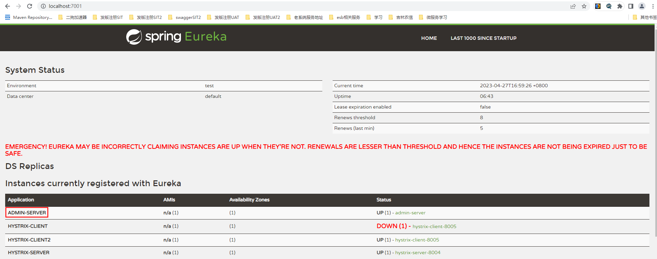
Task: Click 'Instances currently registered with Eureka' heading
Action: coord(93,183)
